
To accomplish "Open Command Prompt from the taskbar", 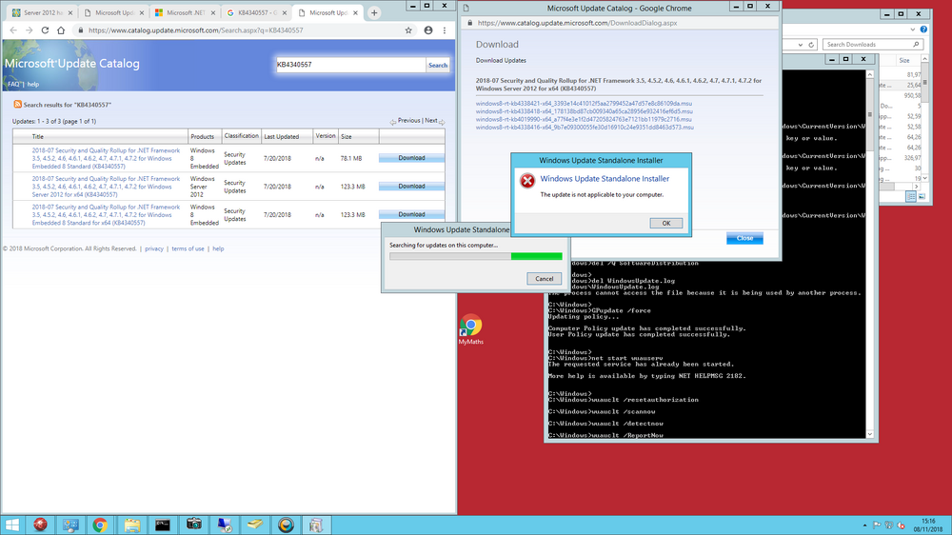I will [162, 525].
